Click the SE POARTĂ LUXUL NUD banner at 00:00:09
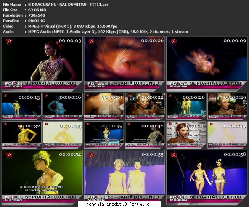 coord(215,83)
